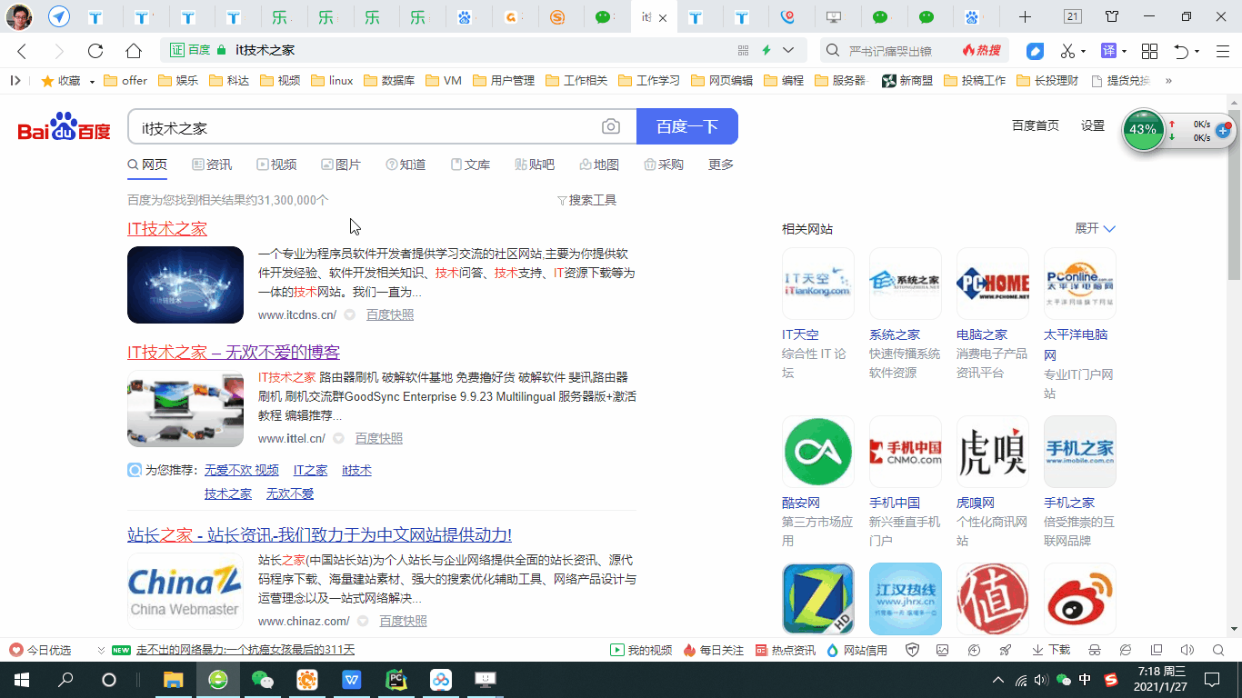Go back using the browser back arrow
The image size is (1242, 698).
23,51
